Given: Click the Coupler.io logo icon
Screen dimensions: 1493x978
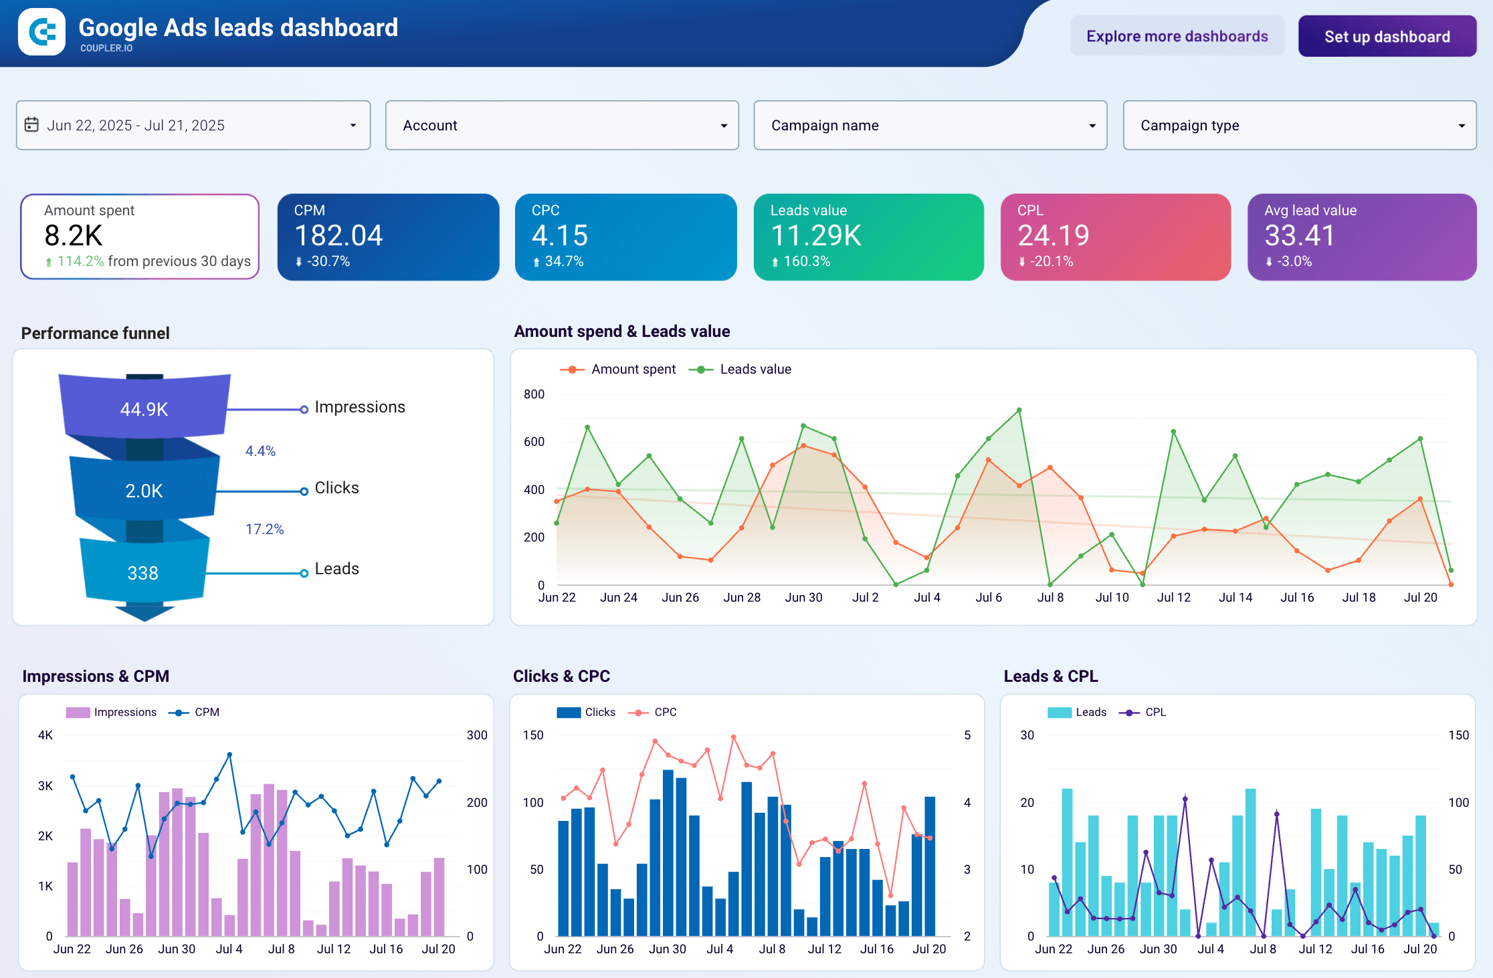Looking at the screenshot, I should coord(41,33).
